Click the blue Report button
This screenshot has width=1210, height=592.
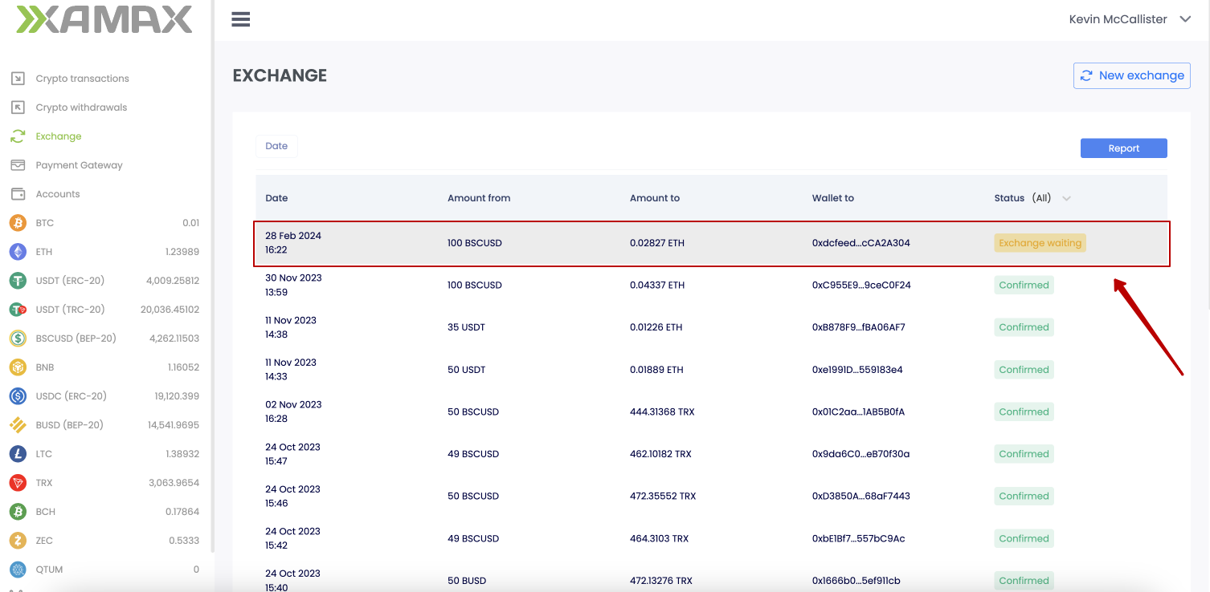[x=1123, y=148]
